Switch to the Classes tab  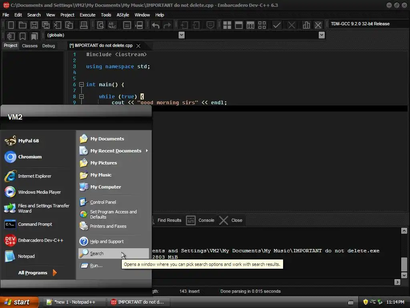[x=30, y=46]
